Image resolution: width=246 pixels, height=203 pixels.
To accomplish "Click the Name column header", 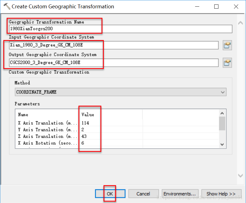I will (x=23, y=115).
